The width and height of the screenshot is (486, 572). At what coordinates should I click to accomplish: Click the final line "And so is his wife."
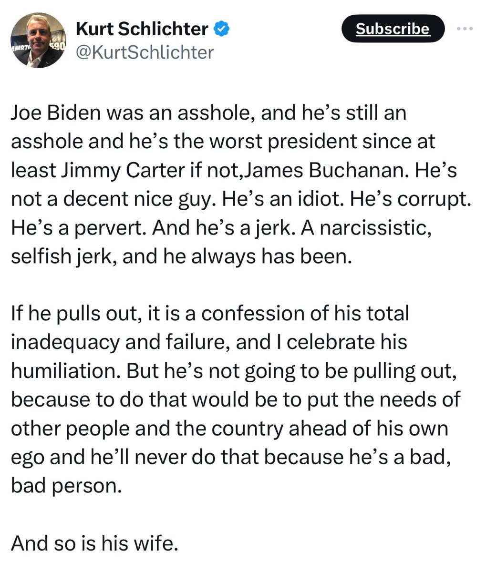pyautogui.click(x=94, y=542)
